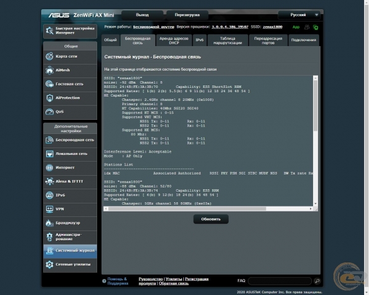This screenshot has width=369, height=295.
Task: Click the Network Tools (Сетевые утилиты) icon
Action: (x=49, y=264)
